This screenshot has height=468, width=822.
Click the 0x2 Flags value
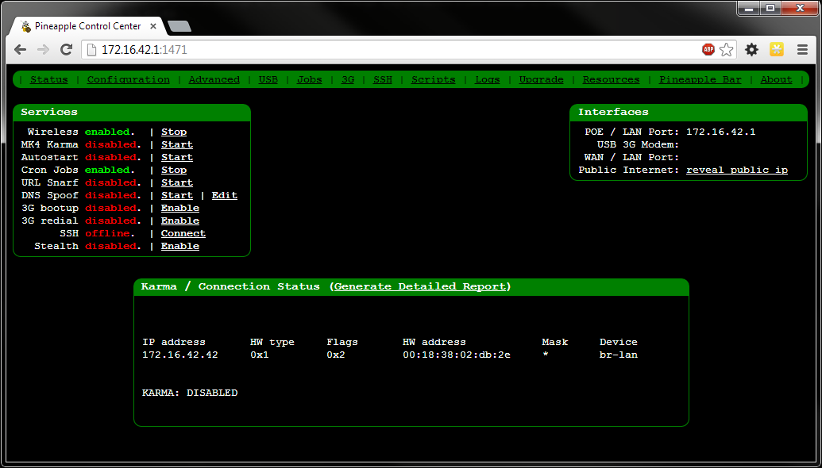coord(335,355)
